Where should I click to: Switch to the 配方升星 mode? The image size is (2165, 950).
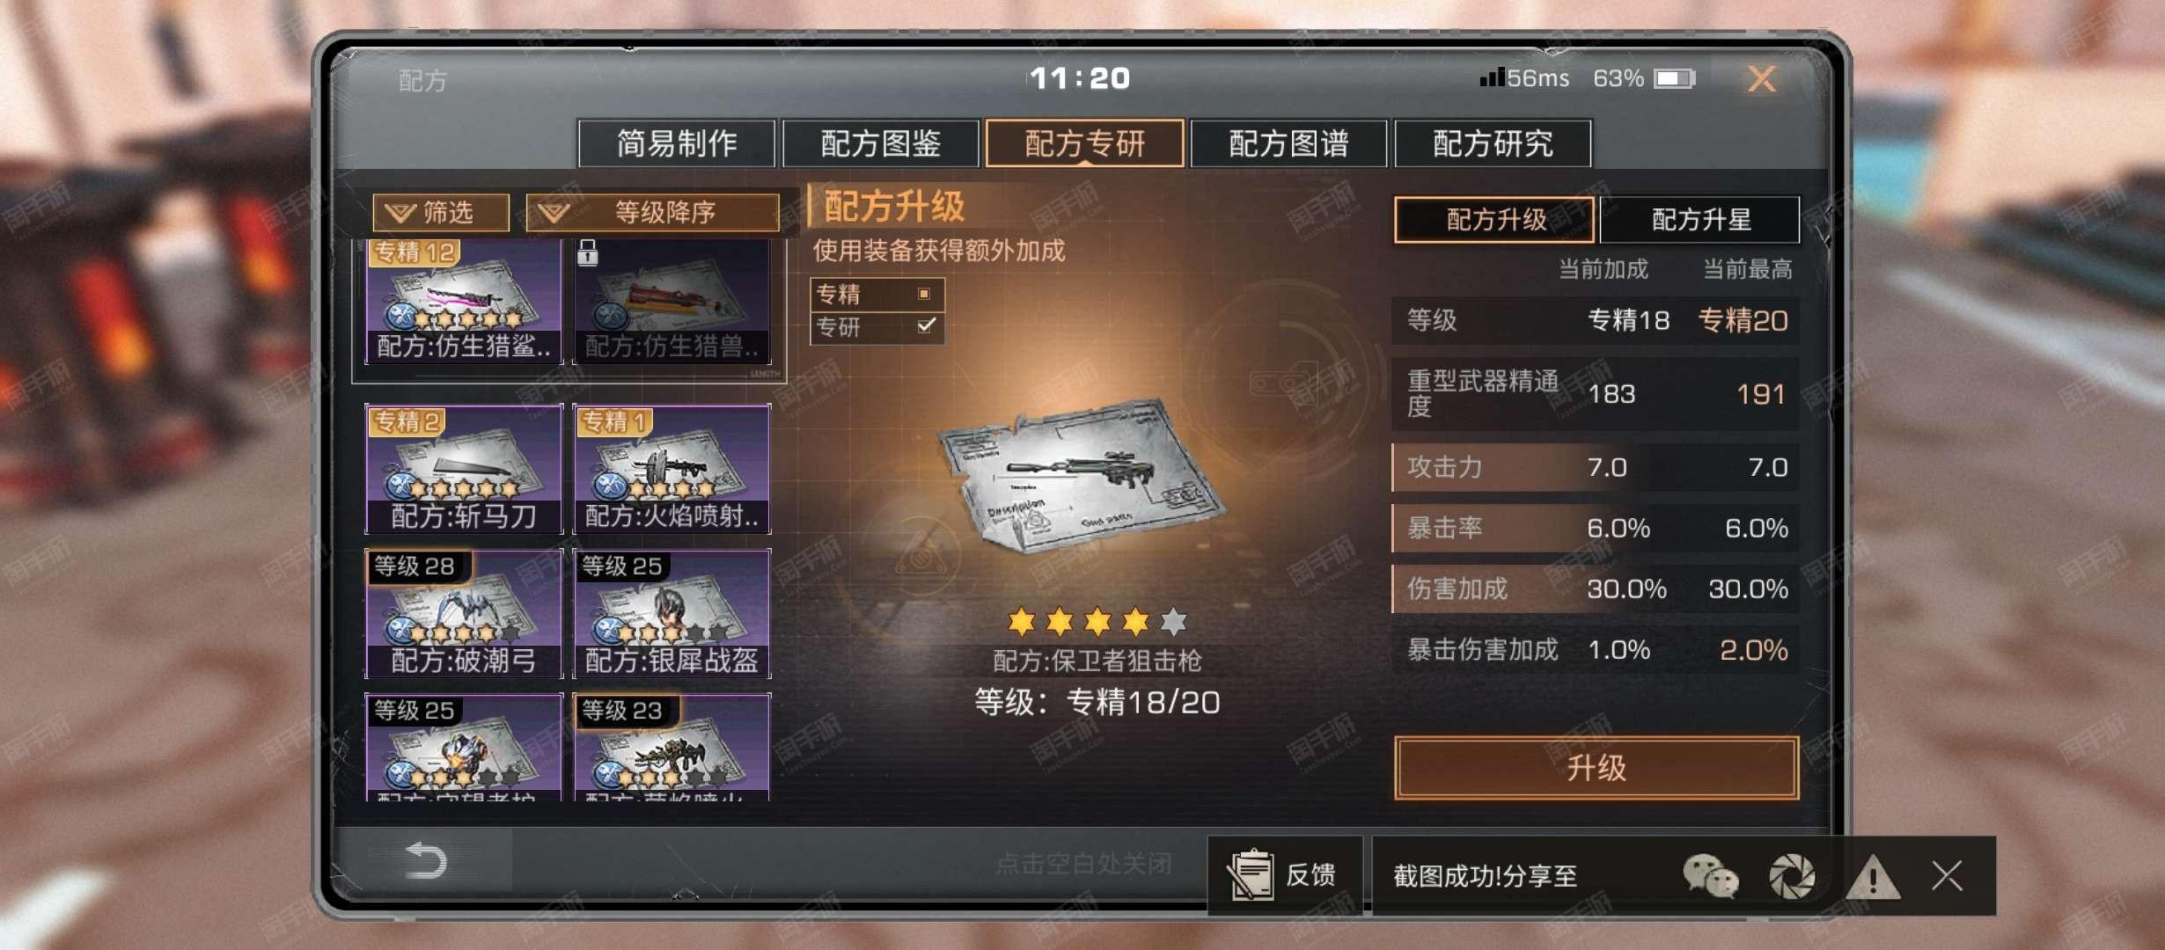tap(1700, 220)
